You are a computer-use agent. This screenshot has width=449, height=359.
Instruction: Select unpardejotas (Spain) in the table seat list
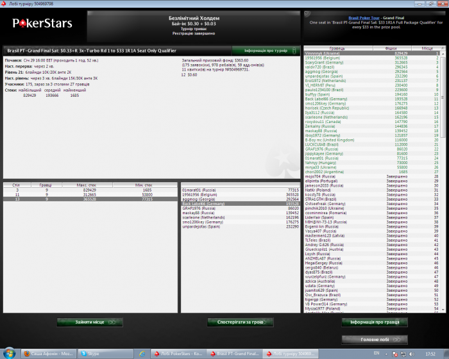[241, 227]
